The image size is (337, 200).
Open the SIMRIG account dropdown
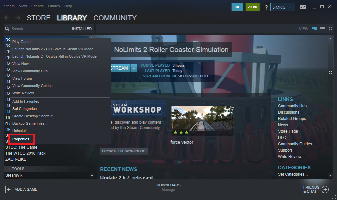click(282, 7)
